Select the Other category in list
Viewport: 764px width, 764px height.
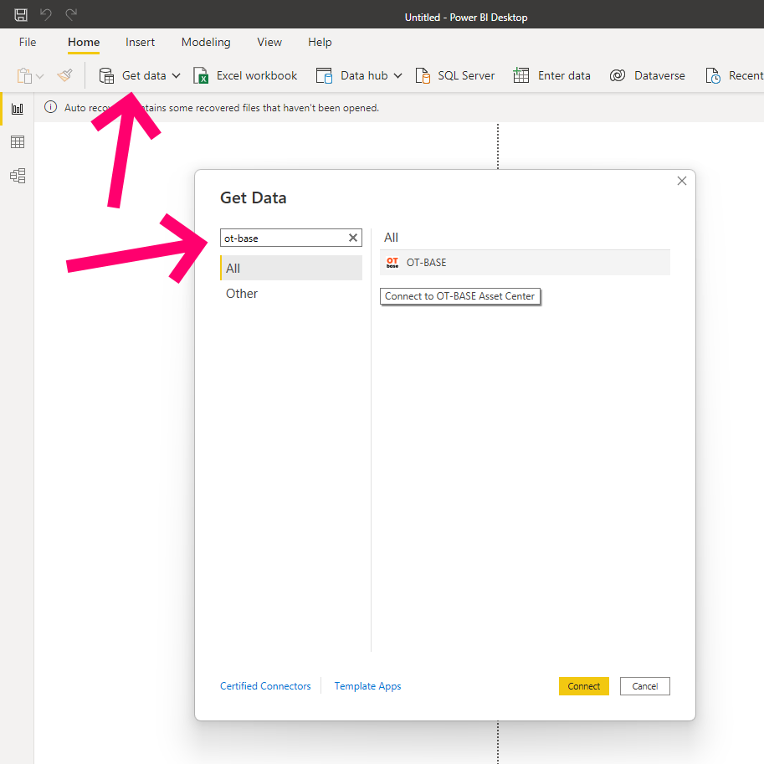point(242,294)
